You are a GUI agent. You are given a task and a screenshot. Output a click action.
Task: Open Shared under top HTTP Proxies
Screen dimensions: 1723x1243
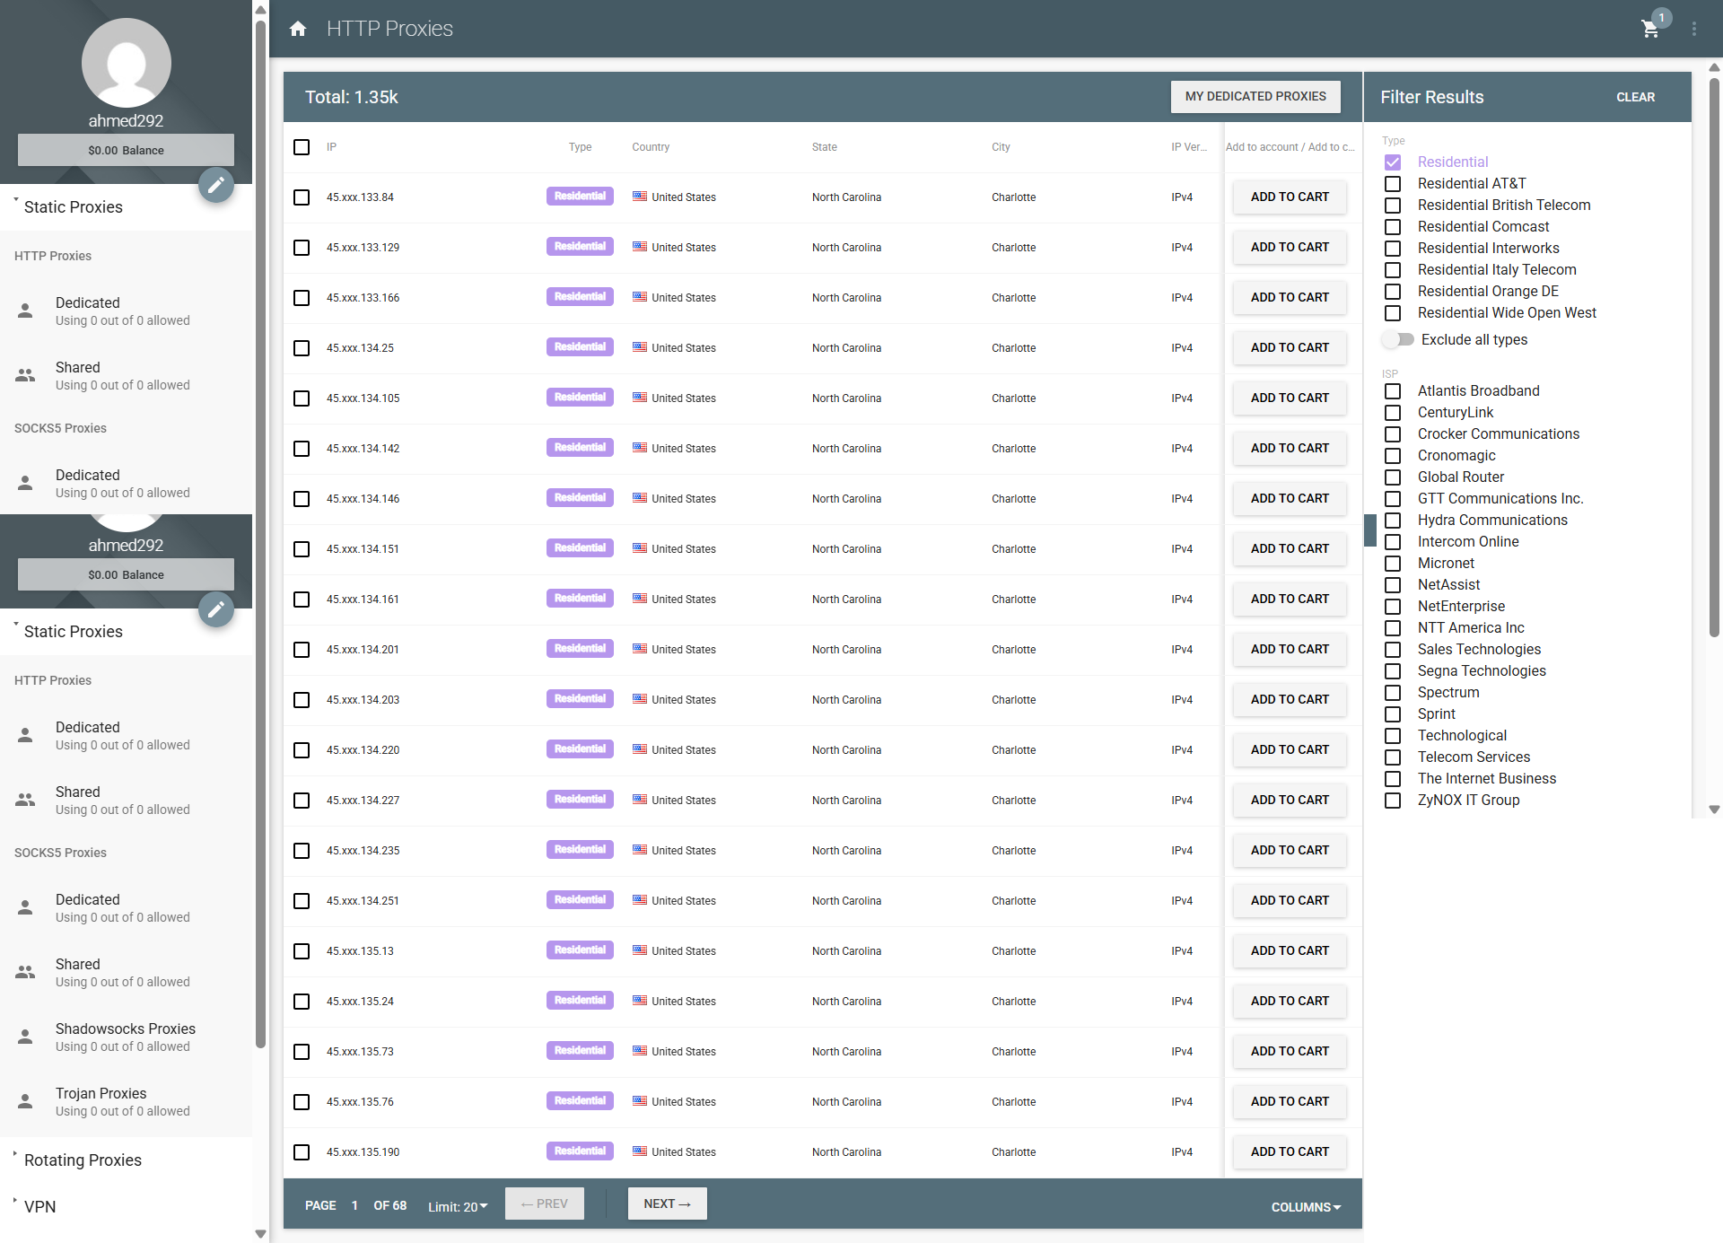point(123,376)
